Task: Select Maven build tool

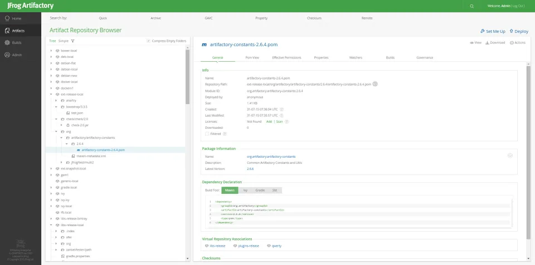Action: click(x=230, y=190)
